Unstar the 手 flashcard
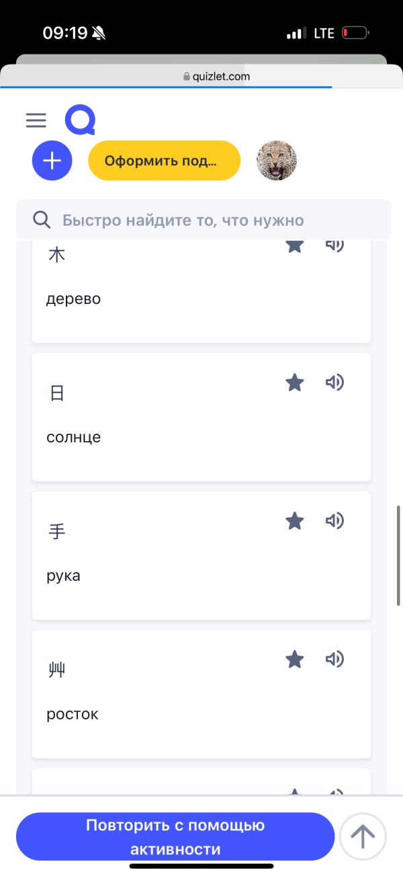This screenshot has width=403, height=876. click(x=294, y=520)
